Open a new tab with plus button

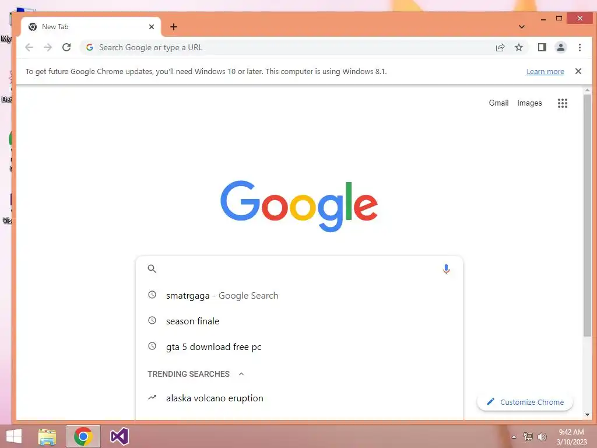click(174, 27)
